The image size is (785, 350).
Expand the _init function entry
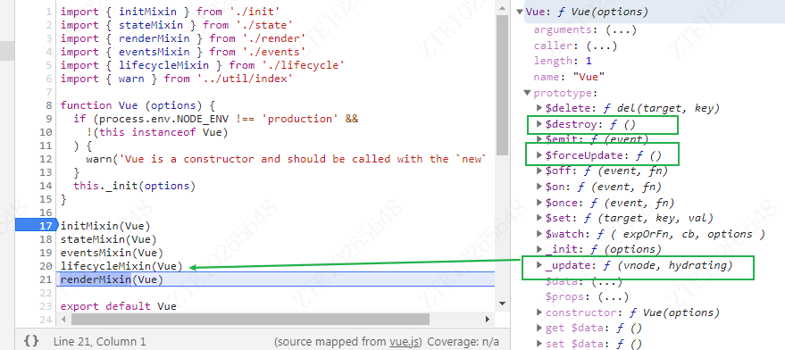tap(539, 249)
